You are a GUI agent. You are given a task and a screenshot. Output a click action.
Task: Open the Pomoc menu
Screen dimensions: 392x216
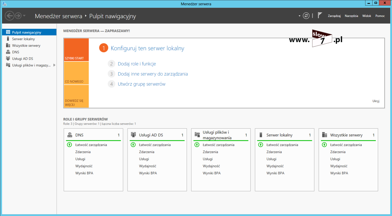(380, 16)
